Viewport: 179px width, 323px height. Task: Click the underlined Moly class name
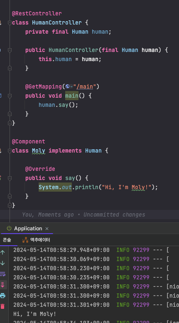click(39, 151)
